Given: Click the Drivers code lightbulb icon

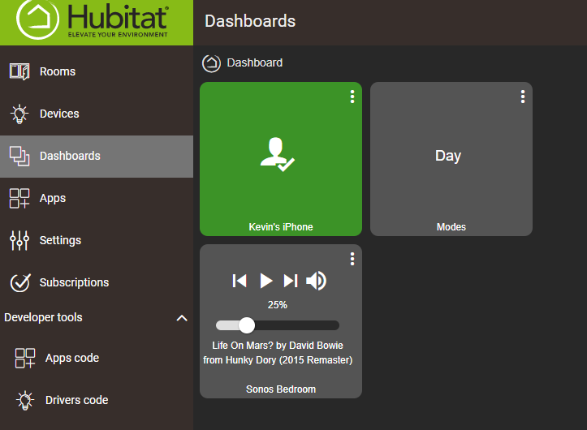Looking at the screenshot, I should pos(25,400).
